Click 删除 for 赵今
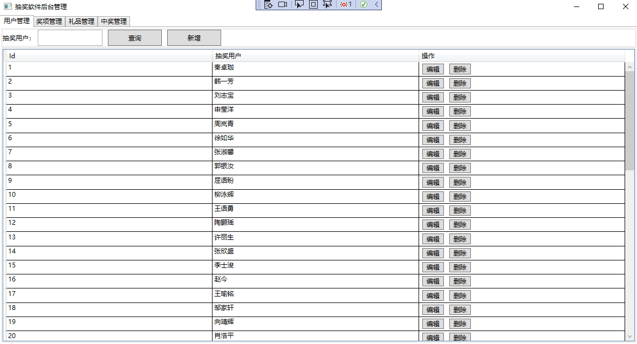The width and height of the screenshot is (637, 344). 460,281
